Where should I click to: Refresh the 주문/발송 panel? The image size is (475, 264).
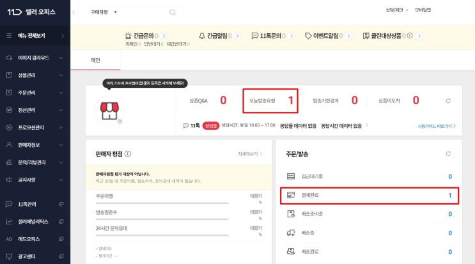click(x=448, y=154)
